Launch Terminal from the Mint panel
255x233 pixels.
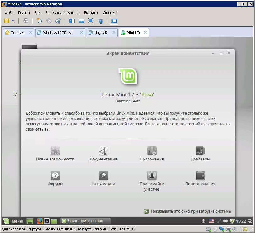47,221
